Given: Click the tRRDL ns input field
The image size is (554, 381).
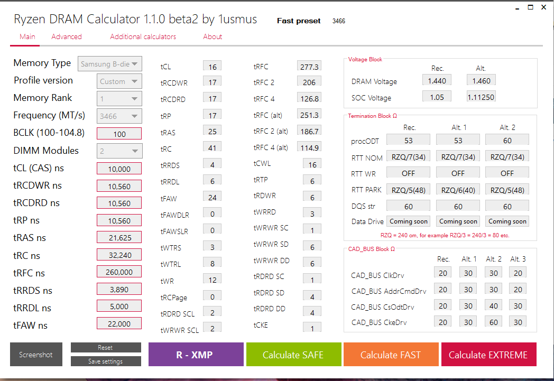Looking at the screenshot, I should click(119, 306).
